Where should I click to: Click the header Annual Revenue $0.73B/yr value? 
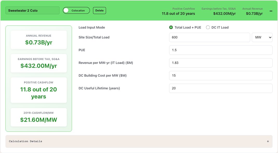point(254,14)
